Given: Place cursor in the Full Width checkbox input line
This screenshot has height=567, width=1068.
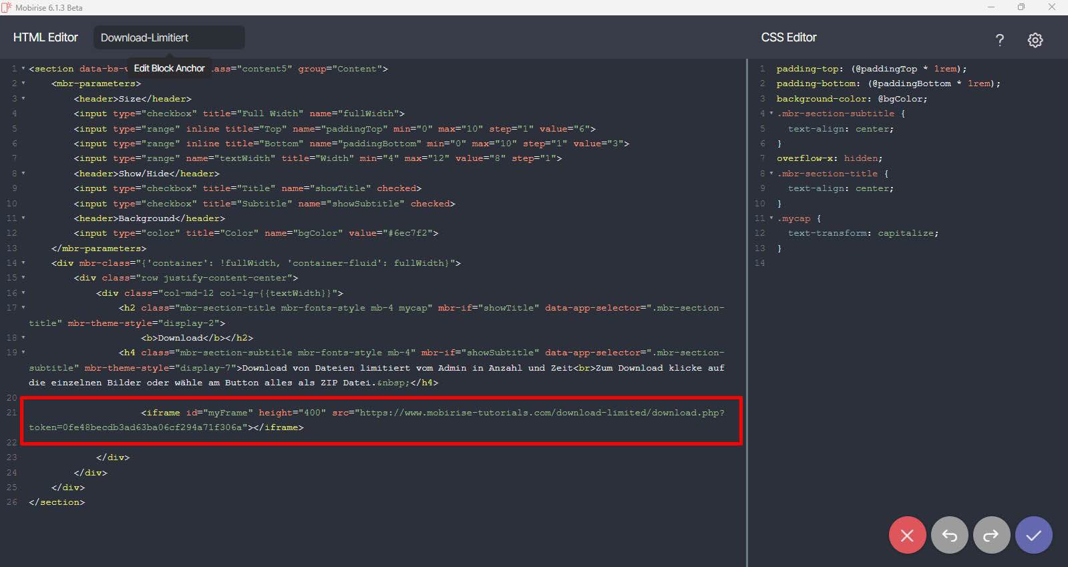Looking at the screenshot, I should click(x=239, y=114).
